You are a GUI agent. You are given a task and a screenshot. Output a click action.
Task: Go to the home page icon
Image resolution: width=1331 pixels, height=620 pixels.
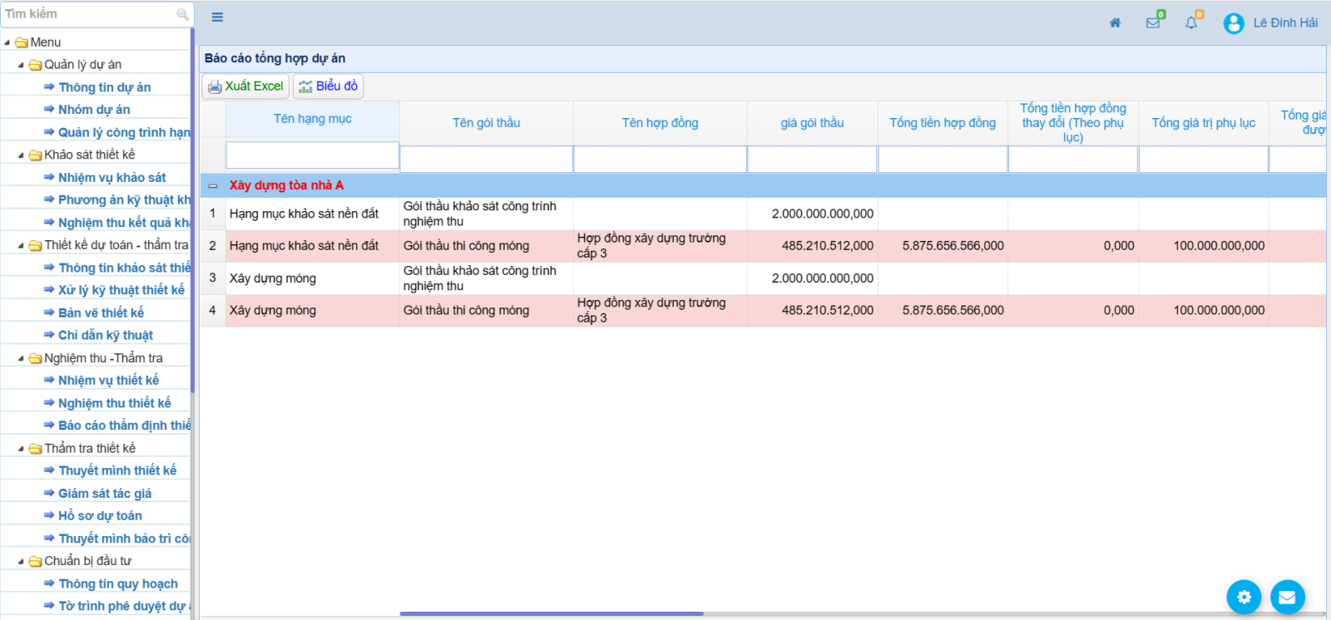point(1115,23)
